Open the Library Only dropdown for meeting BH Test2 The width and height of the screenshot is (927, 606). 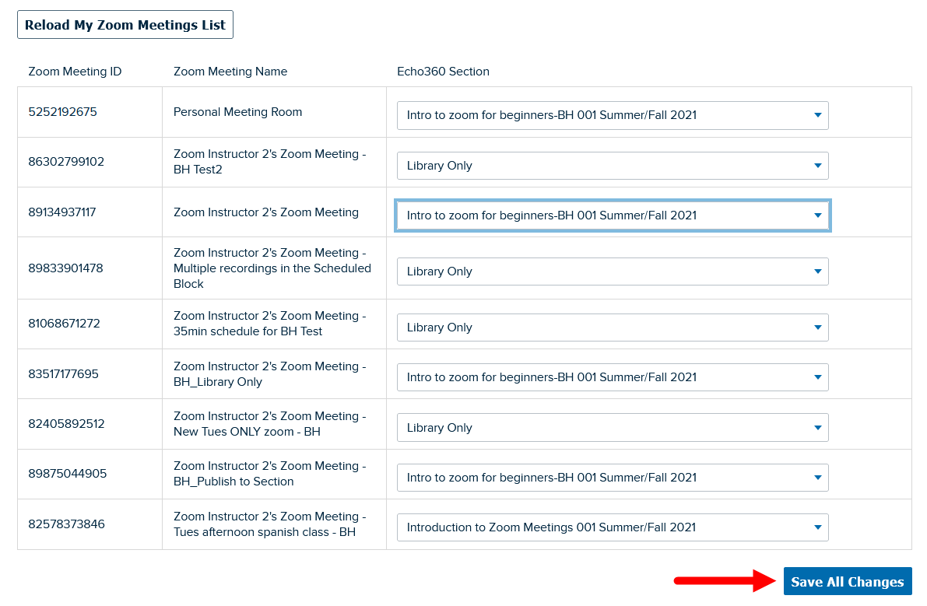pyautogui.click(x=613, y=165)
